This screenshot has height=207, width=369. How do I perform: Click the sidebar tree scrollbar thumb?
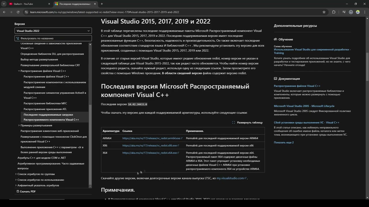(90, 145)
